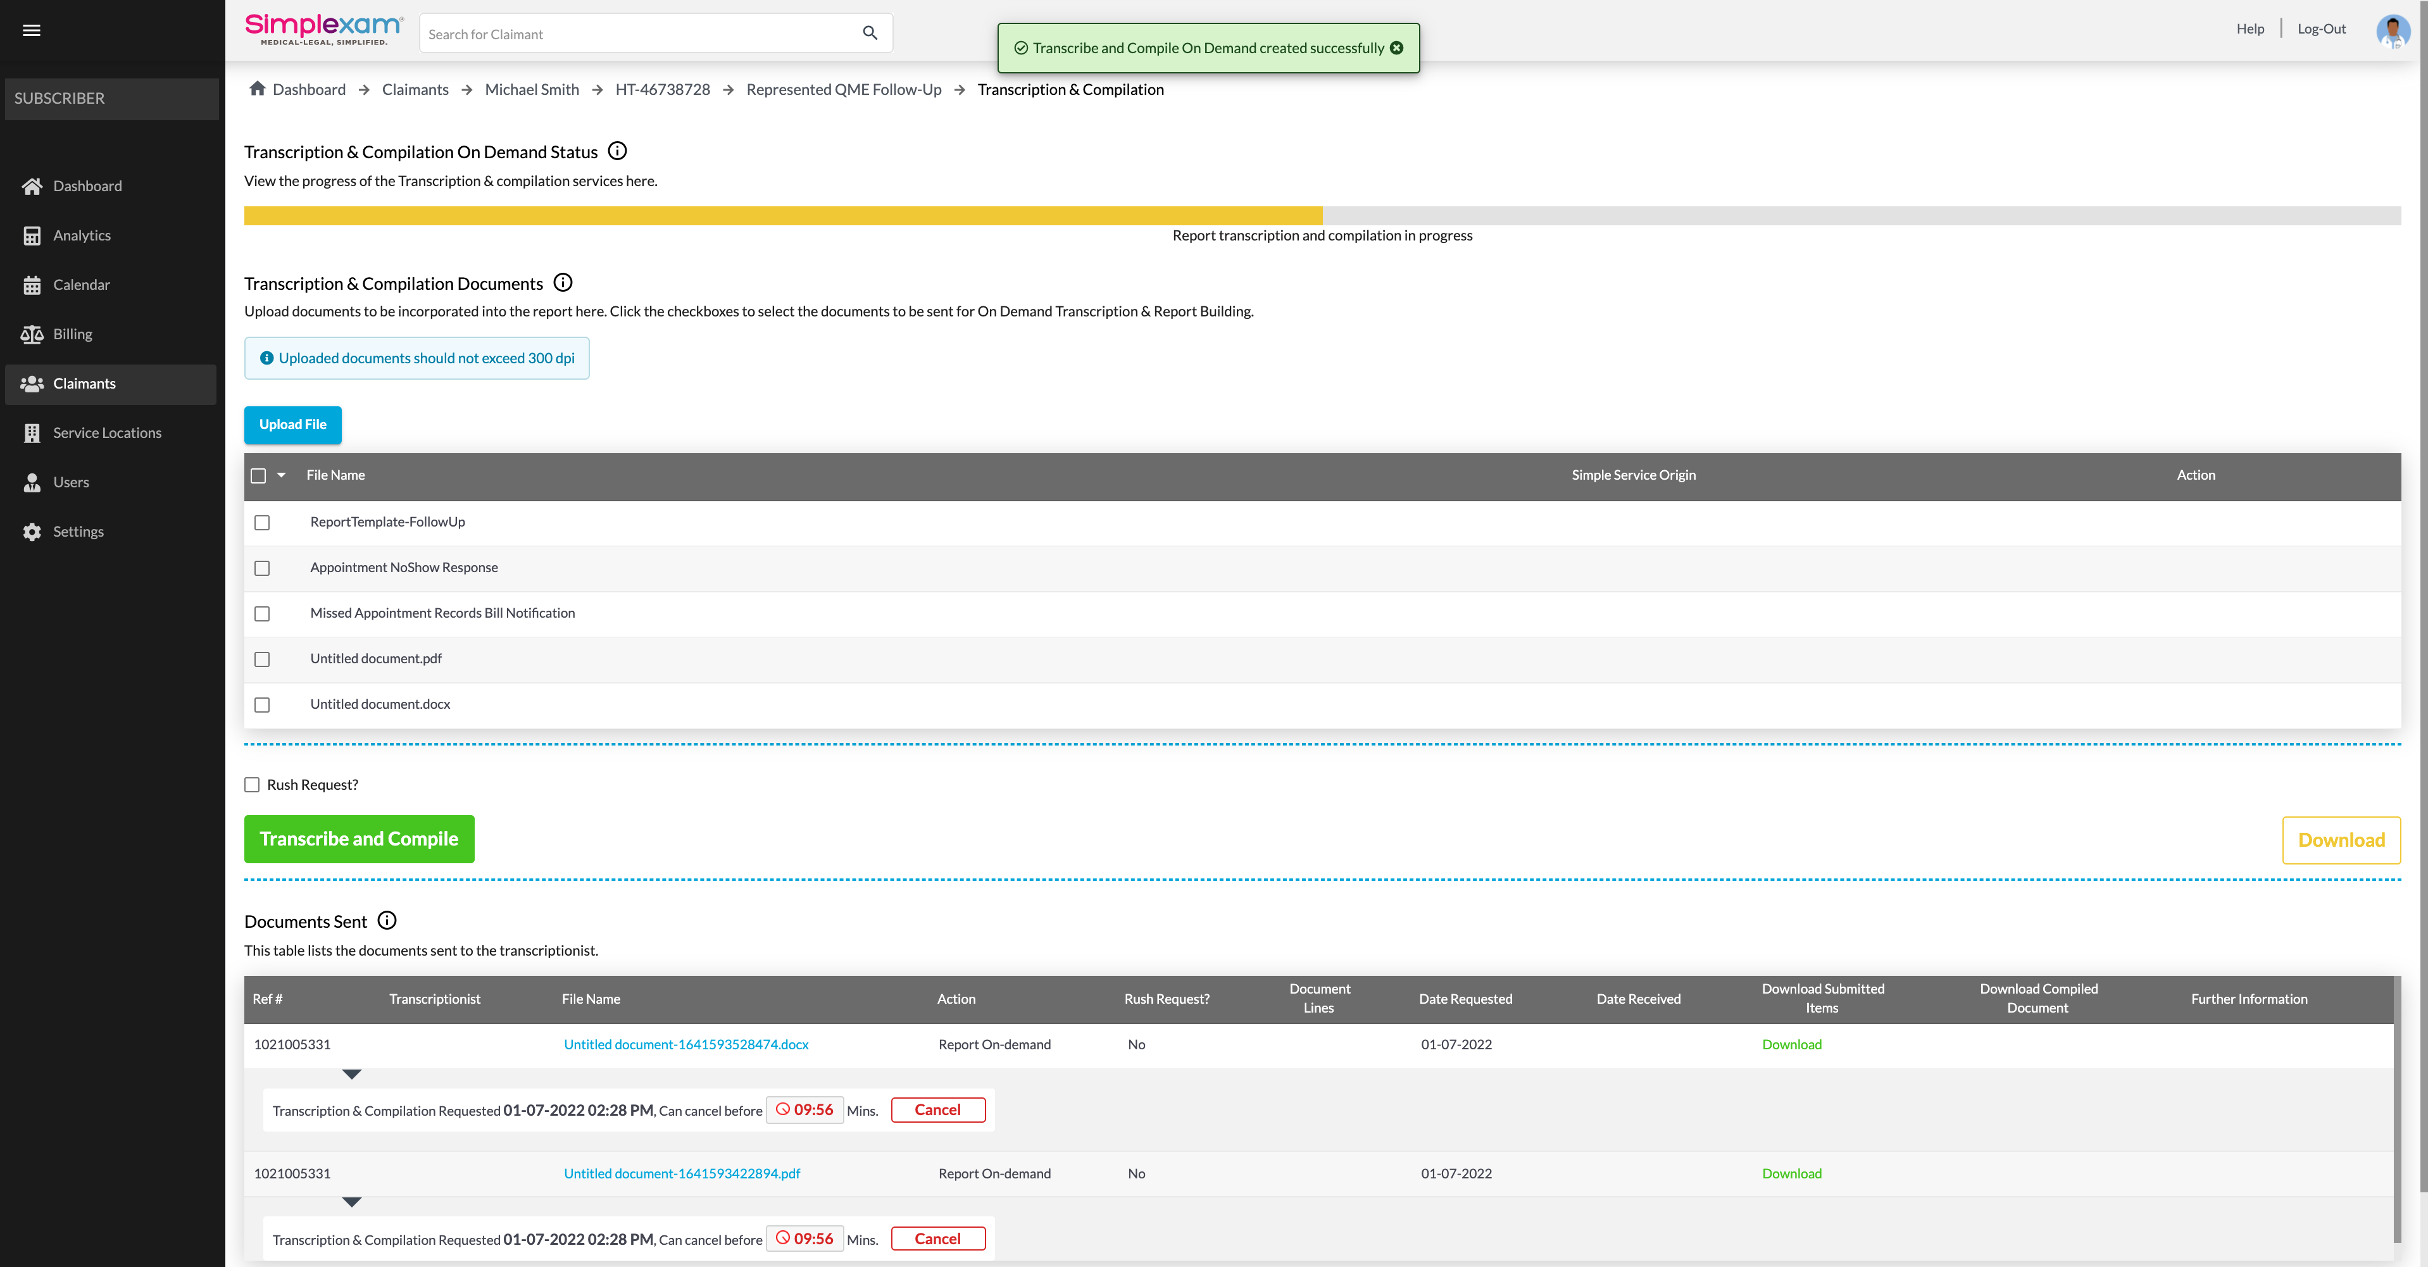The height and width of the screenshot is (1267, 2428).
Task: Click info icon beside On Demand Status
Action: [x=617, y=151]
